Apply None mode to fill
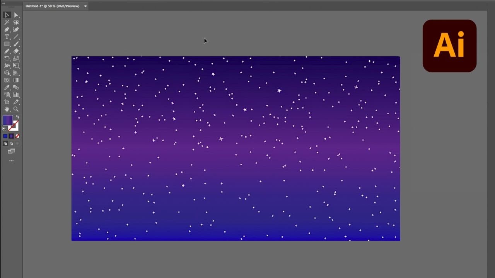Image resolution: width=495 pixels, height=278 pixels. (17, 136)
